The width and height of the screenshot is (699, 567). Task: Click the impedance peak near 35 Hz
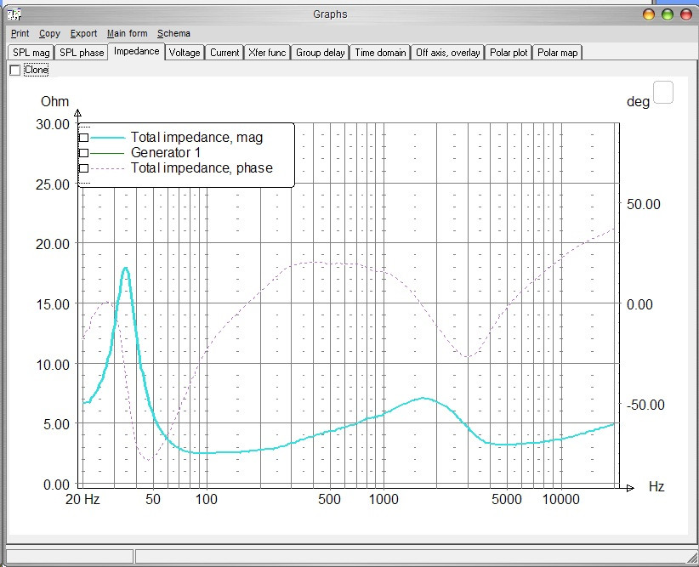coord(126,269)
